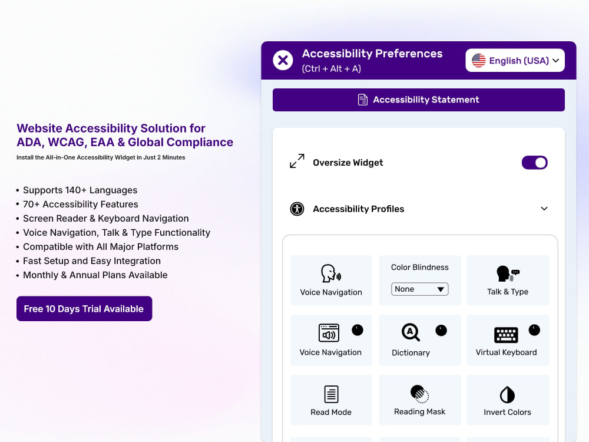Click the document icon in Accessibility Statement
The height and width of the screenshot is (442, 589).
click(x=362, y=100)
